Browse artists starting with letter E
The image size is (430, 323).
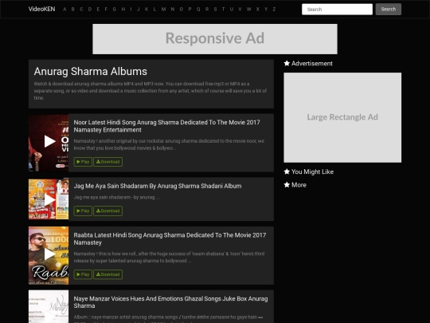point(98,9)
